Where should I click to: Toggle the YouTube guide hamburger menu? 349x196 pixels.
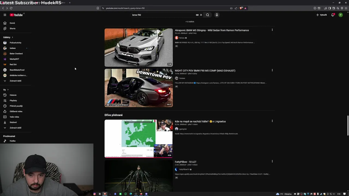(5, 15)
